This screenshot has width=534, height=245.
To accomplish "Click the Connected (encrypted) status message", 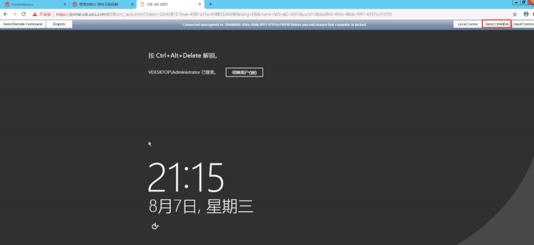I will (274, 24).
